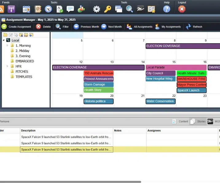Select the Water Conservation assignment
Image resolution: width=220 pixels, height=183 pixels.
[x=160, y=101]
